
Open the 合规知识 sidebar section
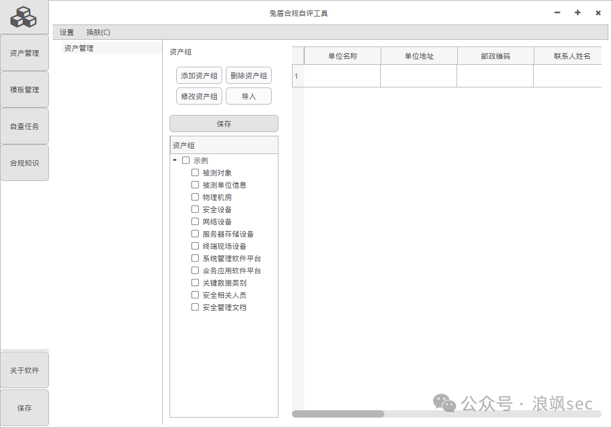[24, 163]
